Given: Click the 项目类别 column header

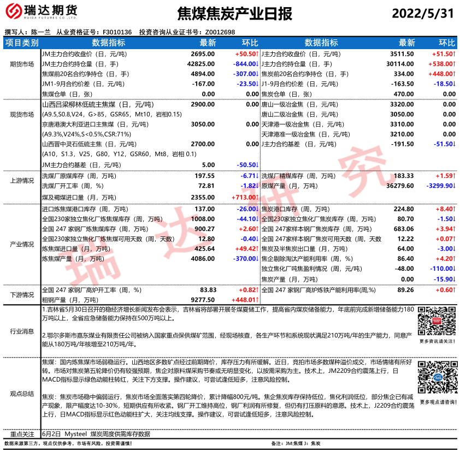Looking at the screenshot, I should [22, 43].
